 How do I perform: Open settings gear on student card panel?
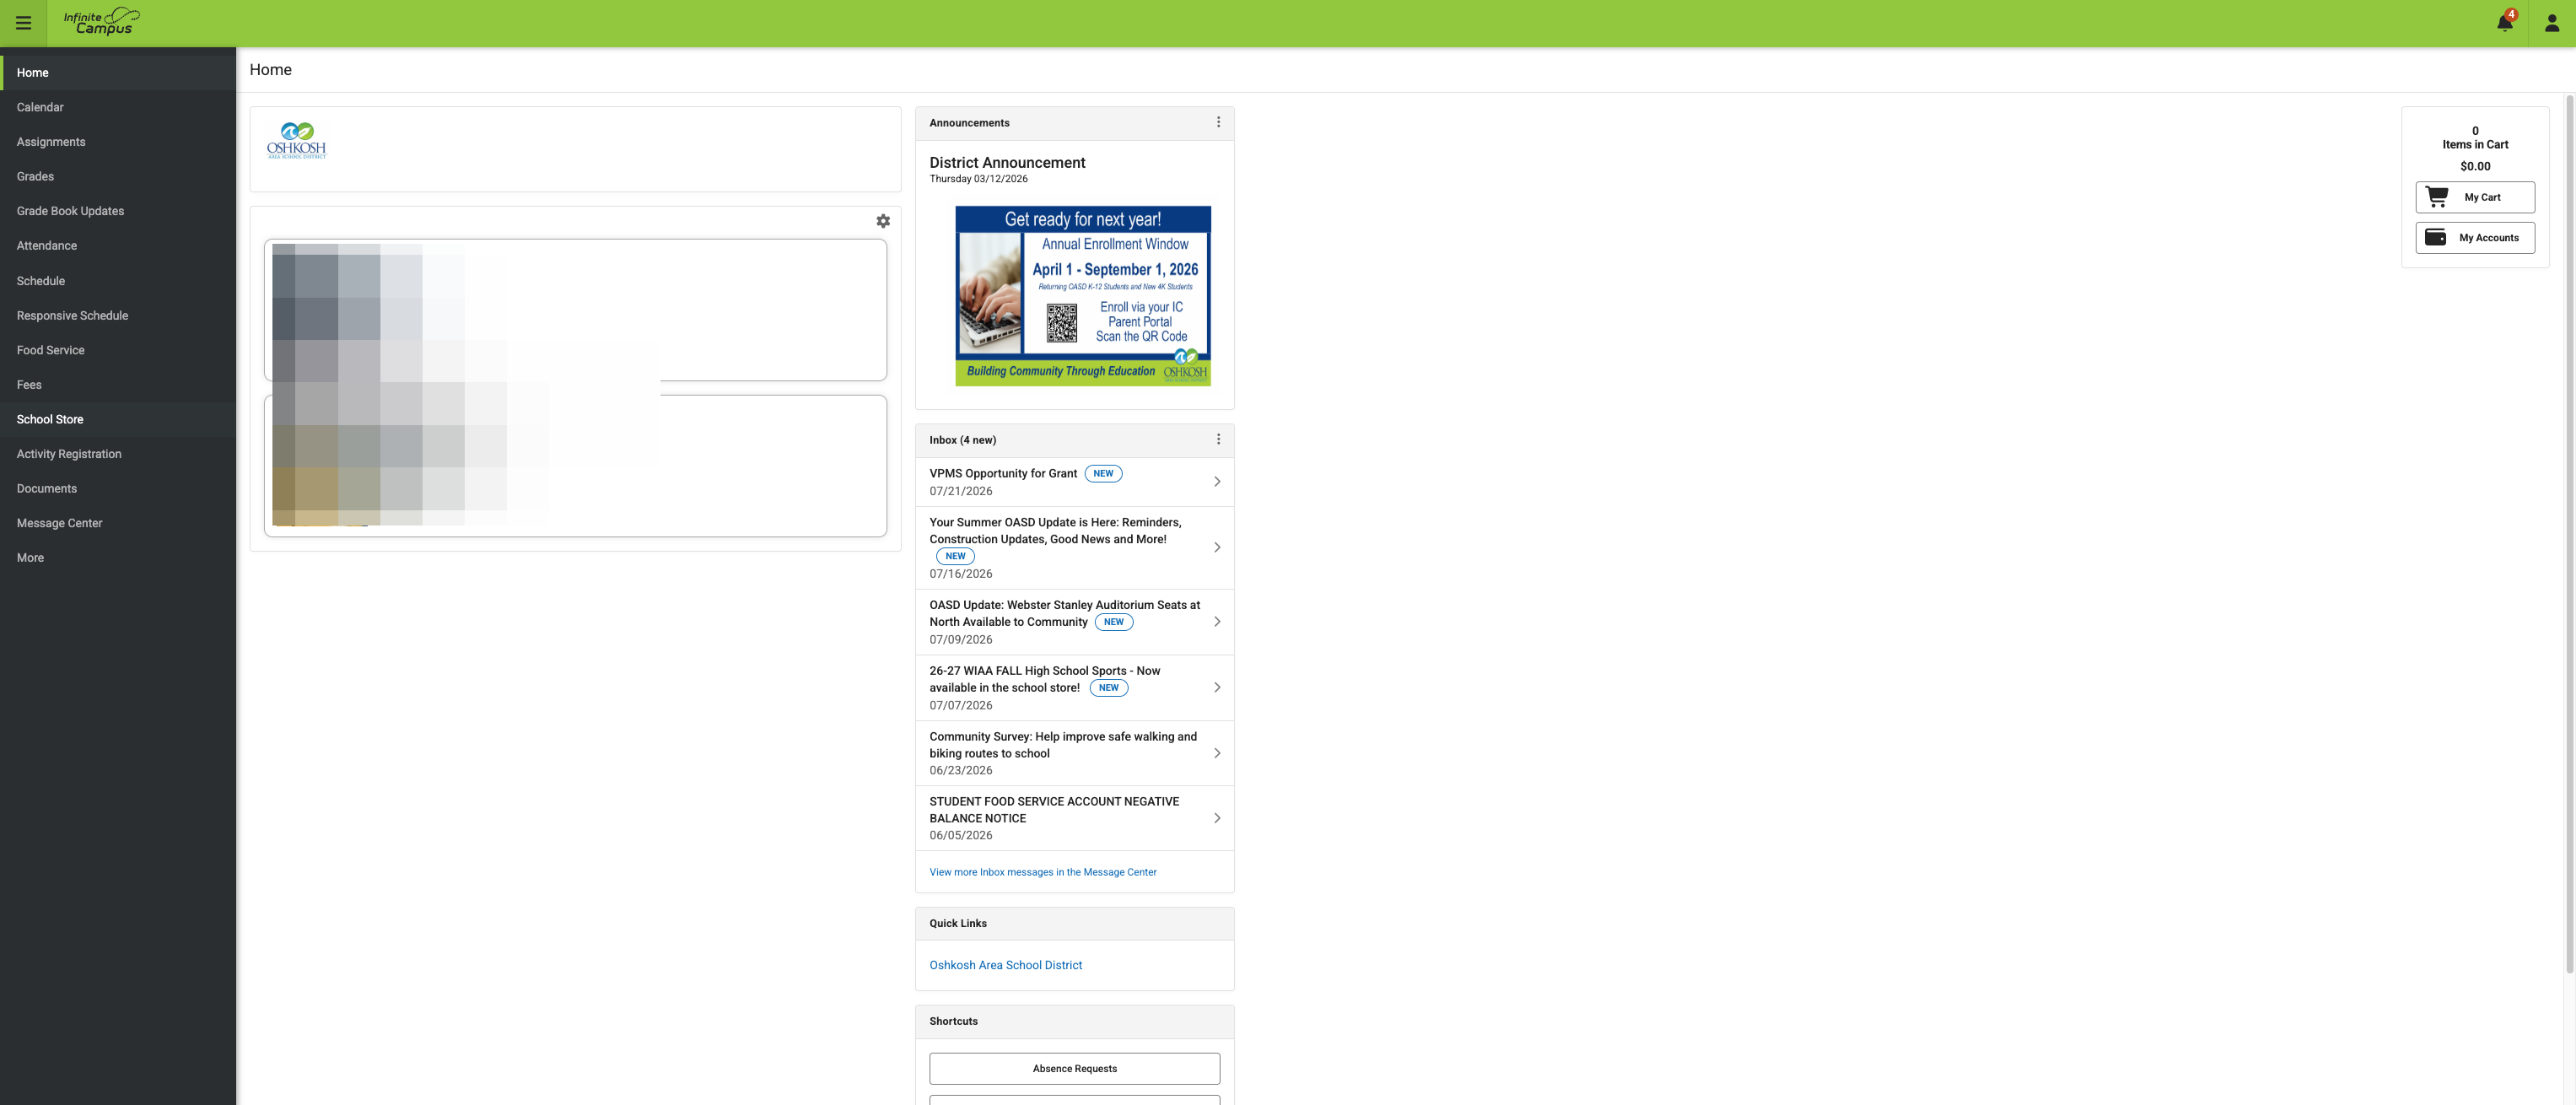(883, 221)
